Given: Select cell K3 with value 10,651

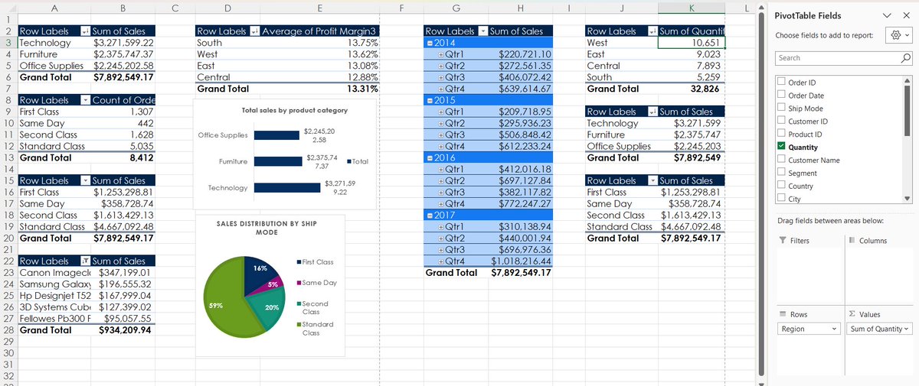Looking at the screenshot, I should 692,43.
